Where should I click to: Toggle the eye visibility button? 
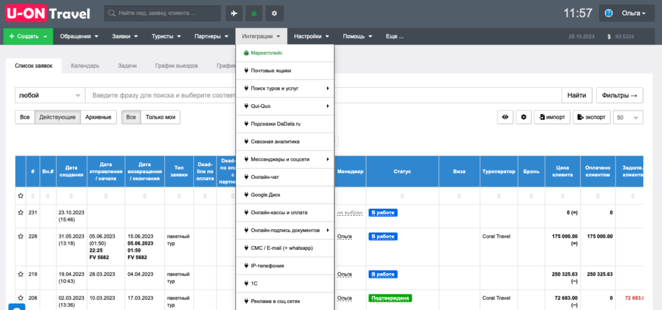click(505, 118)
